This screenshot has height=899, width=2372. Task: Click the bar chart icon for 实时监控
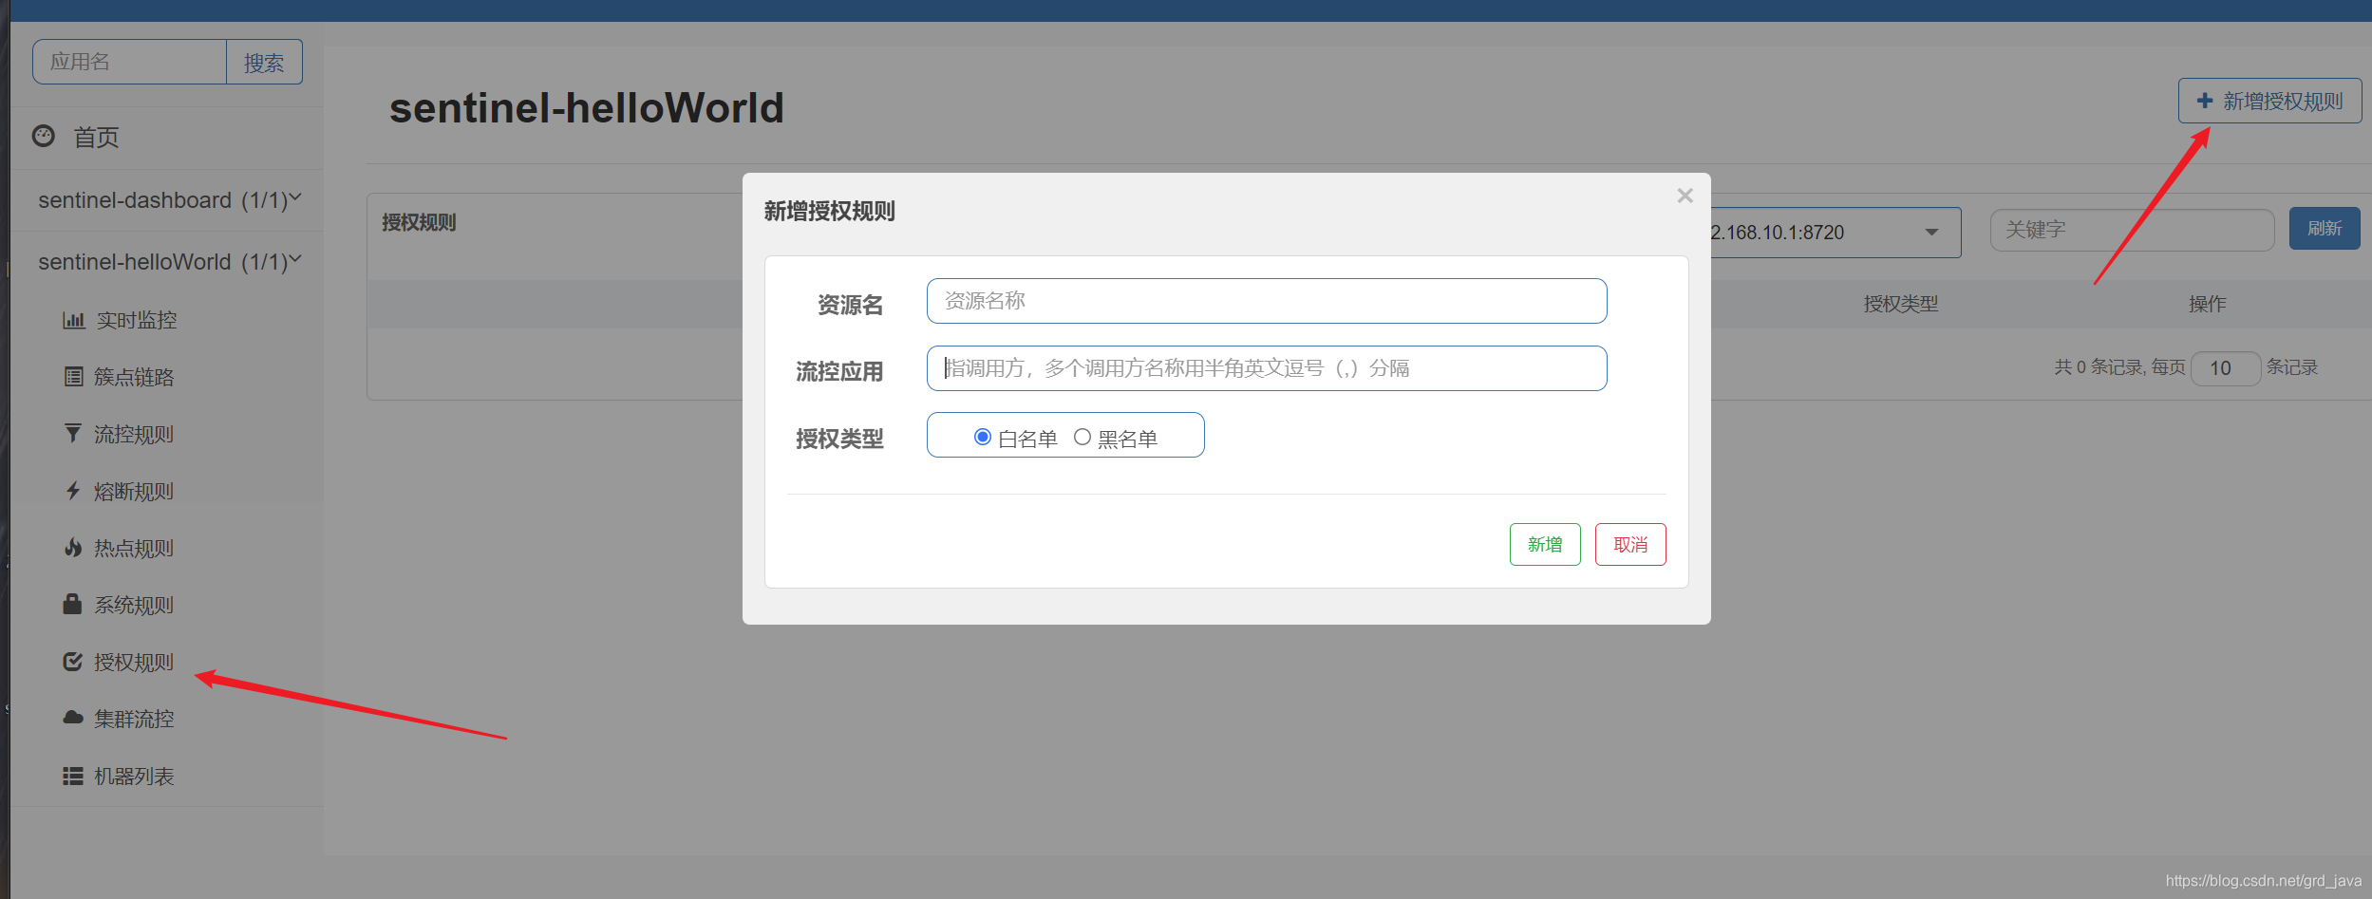73,320
